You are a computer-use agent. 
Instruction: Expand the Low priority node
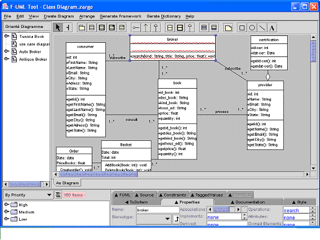coord(7,218)
